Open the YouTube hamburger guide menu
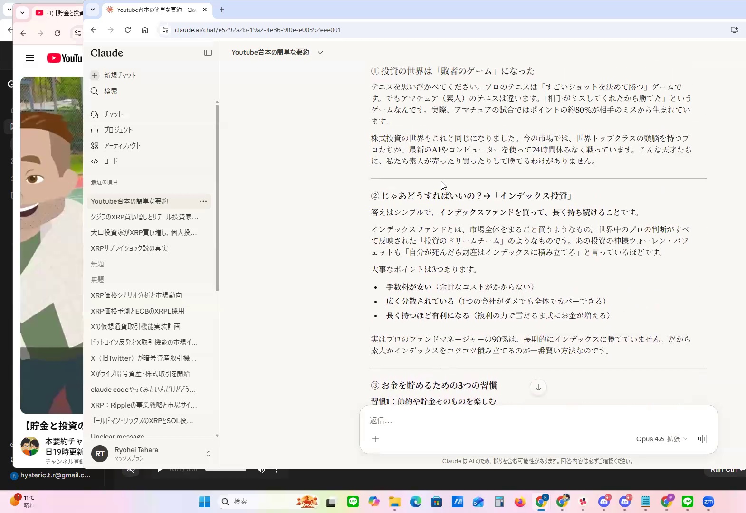Screen dimensions: 746x513 pos(30,58)
